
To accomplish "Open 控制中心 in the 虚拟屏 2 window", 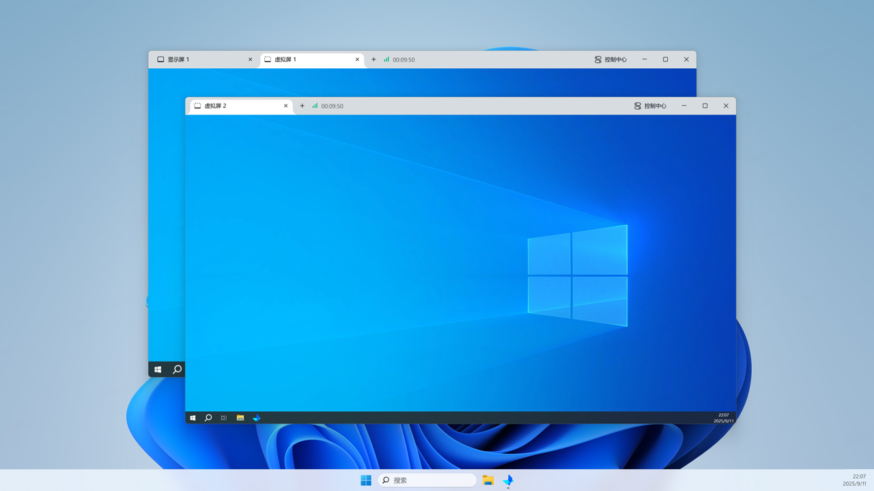I will coord(649,106).
